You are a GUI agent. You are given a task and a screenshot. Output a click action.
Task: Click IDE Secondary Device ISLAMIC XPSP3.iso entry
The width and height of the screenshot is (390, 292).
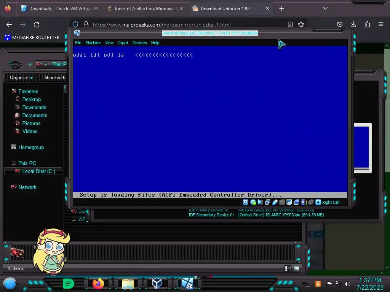click(256, 215)
